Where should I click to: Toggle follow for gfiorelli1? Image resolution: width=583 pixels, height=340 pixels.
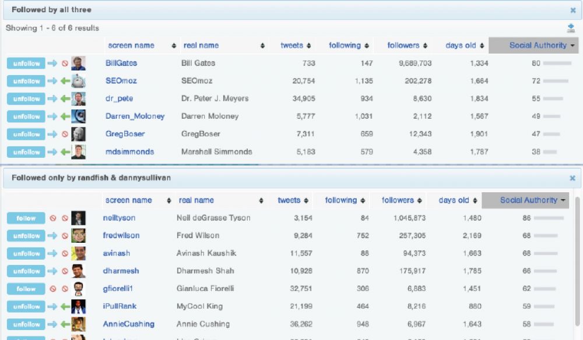(x=26, y=289)
